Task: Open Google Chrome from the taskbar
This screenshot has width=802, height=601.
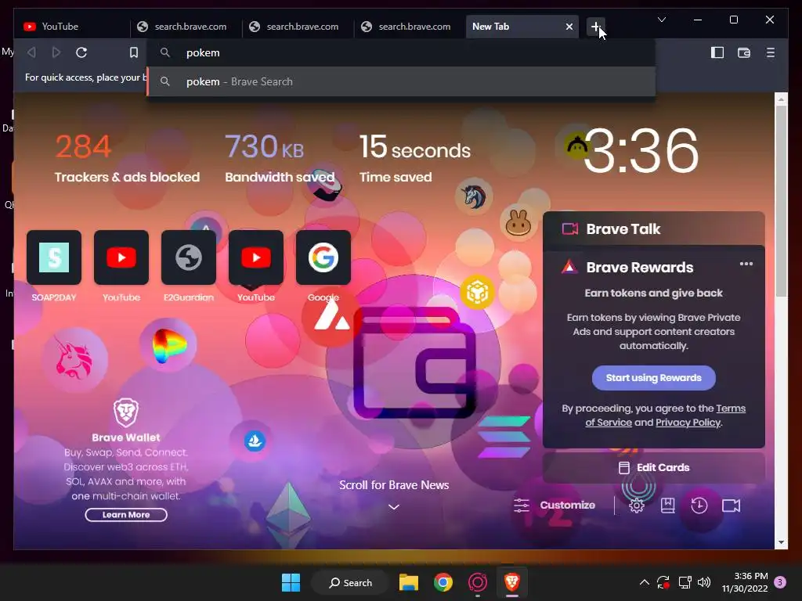Action: (x=443, y=582)
